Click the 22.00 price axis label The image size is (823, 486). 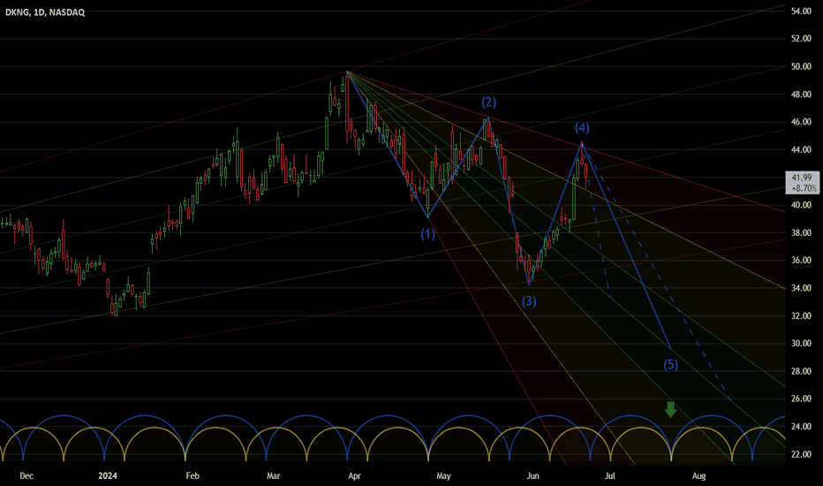[801, 454]
